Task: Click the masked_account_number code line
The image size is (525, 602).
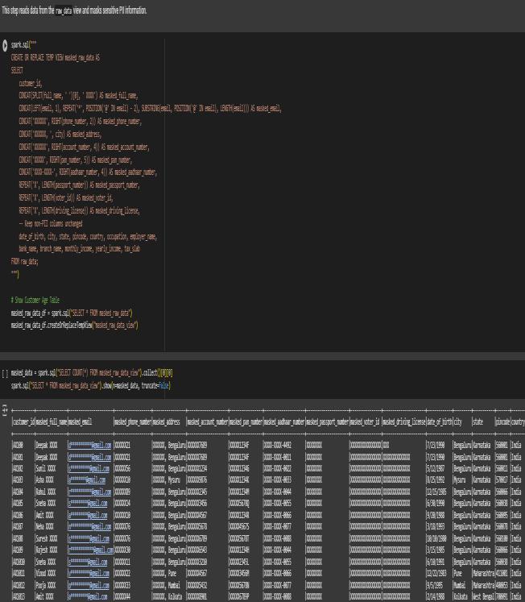Action: pyautogui.click(x=84, y=147)
